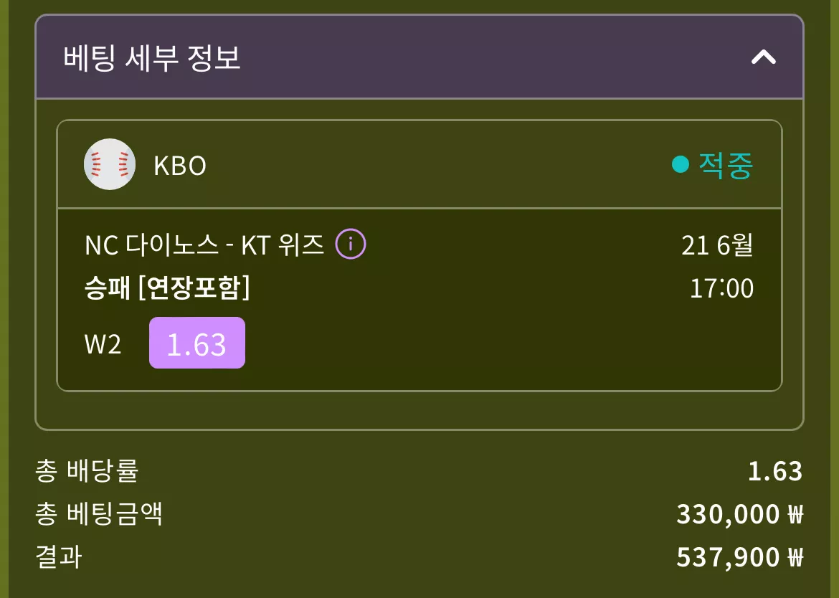
Task: Click the 적중 status label
Action: (726, 165)
